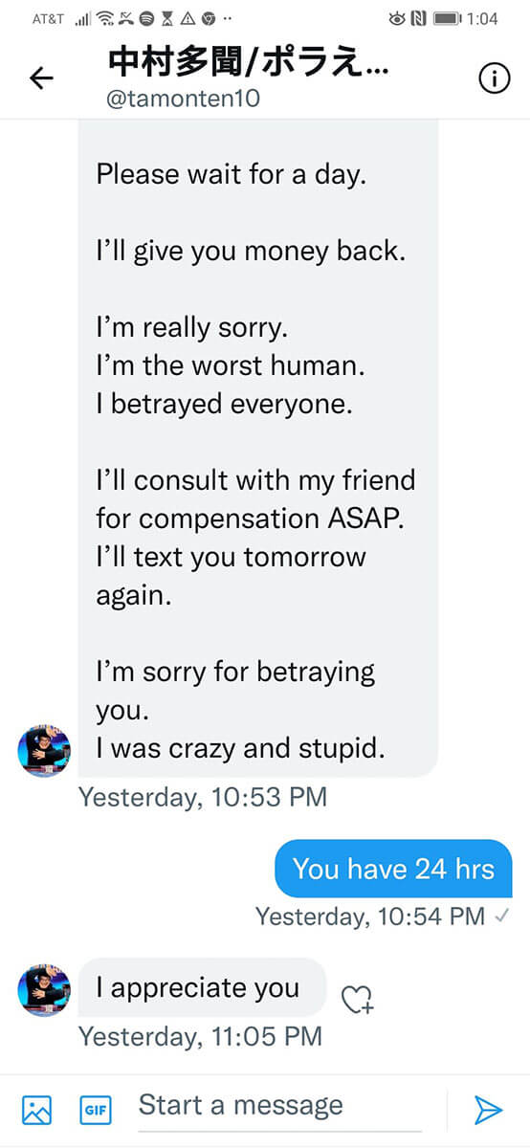Open sender avatar beside long message

tap(44, 751)
